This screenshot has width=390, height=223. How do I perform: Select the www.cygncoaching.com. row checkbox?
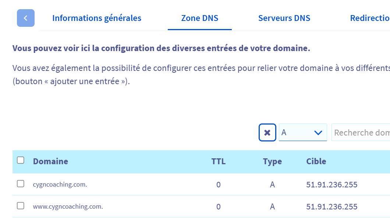click(x=21, y=206)
